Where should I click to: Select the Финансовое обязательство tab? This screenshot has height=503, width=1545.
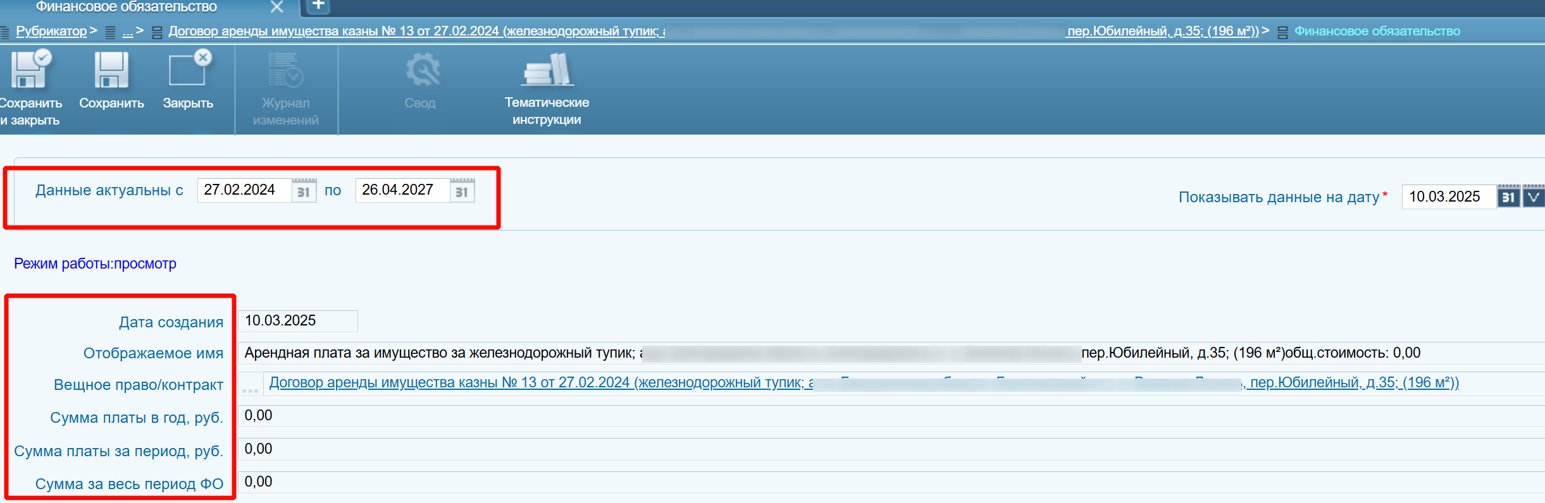coord(127,7)
